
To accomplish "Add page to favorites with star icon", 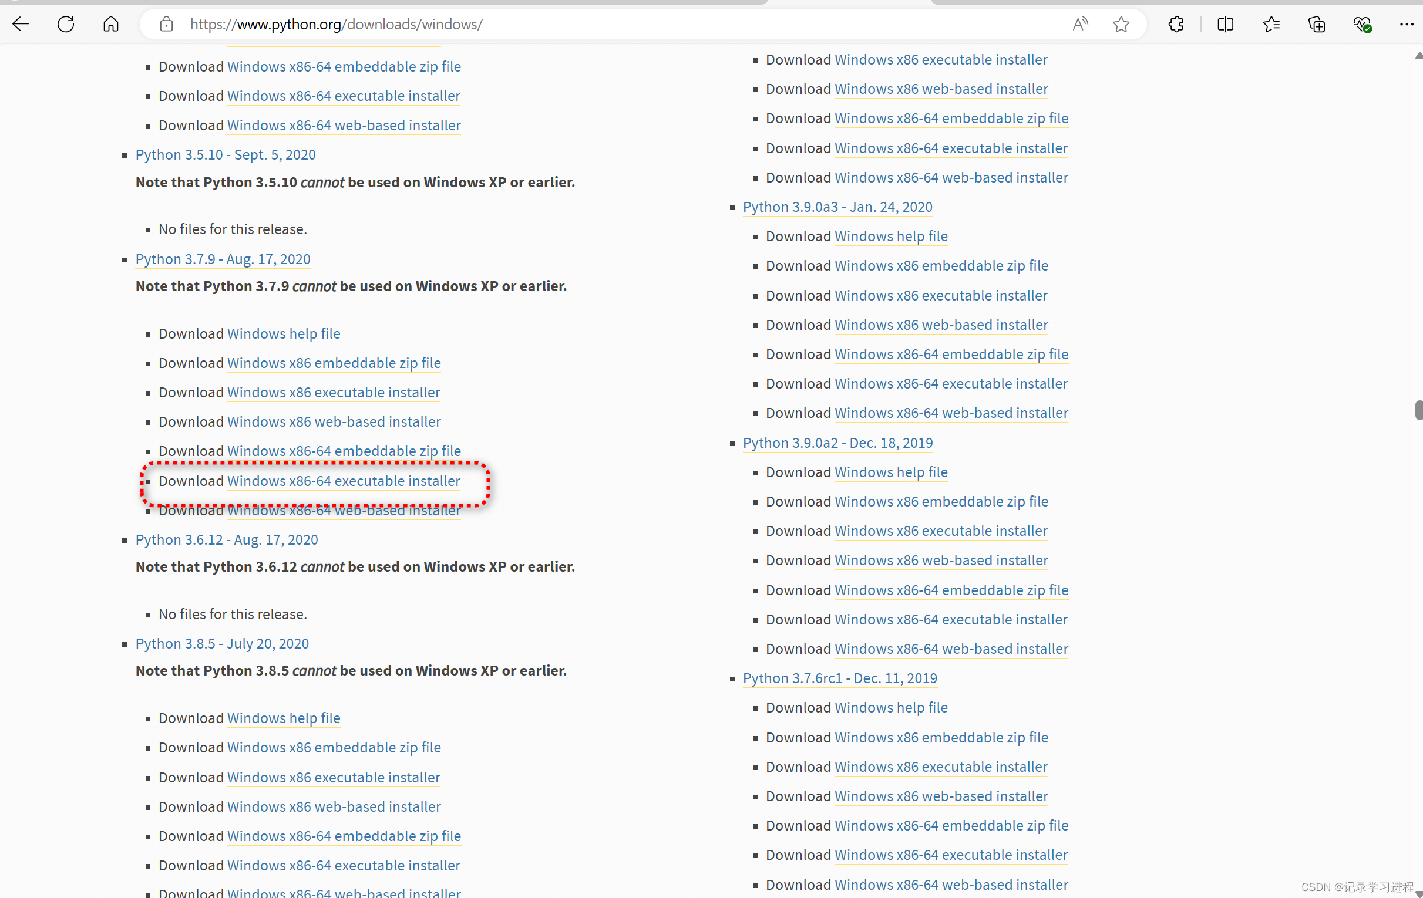I will point(1121,24).
